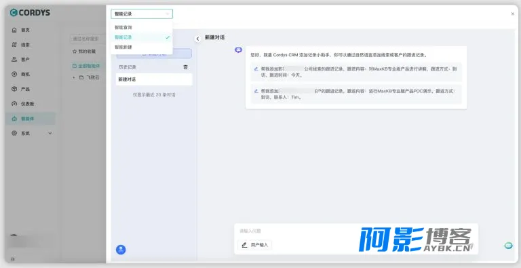This screenshot has height=268, width=521.
Task: Open the 智能记录 agent dropdown box
Action: click(142, 14)
